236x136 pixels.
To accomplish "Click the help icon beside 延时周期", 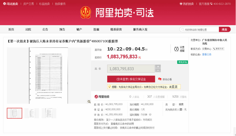I will 150,114.
